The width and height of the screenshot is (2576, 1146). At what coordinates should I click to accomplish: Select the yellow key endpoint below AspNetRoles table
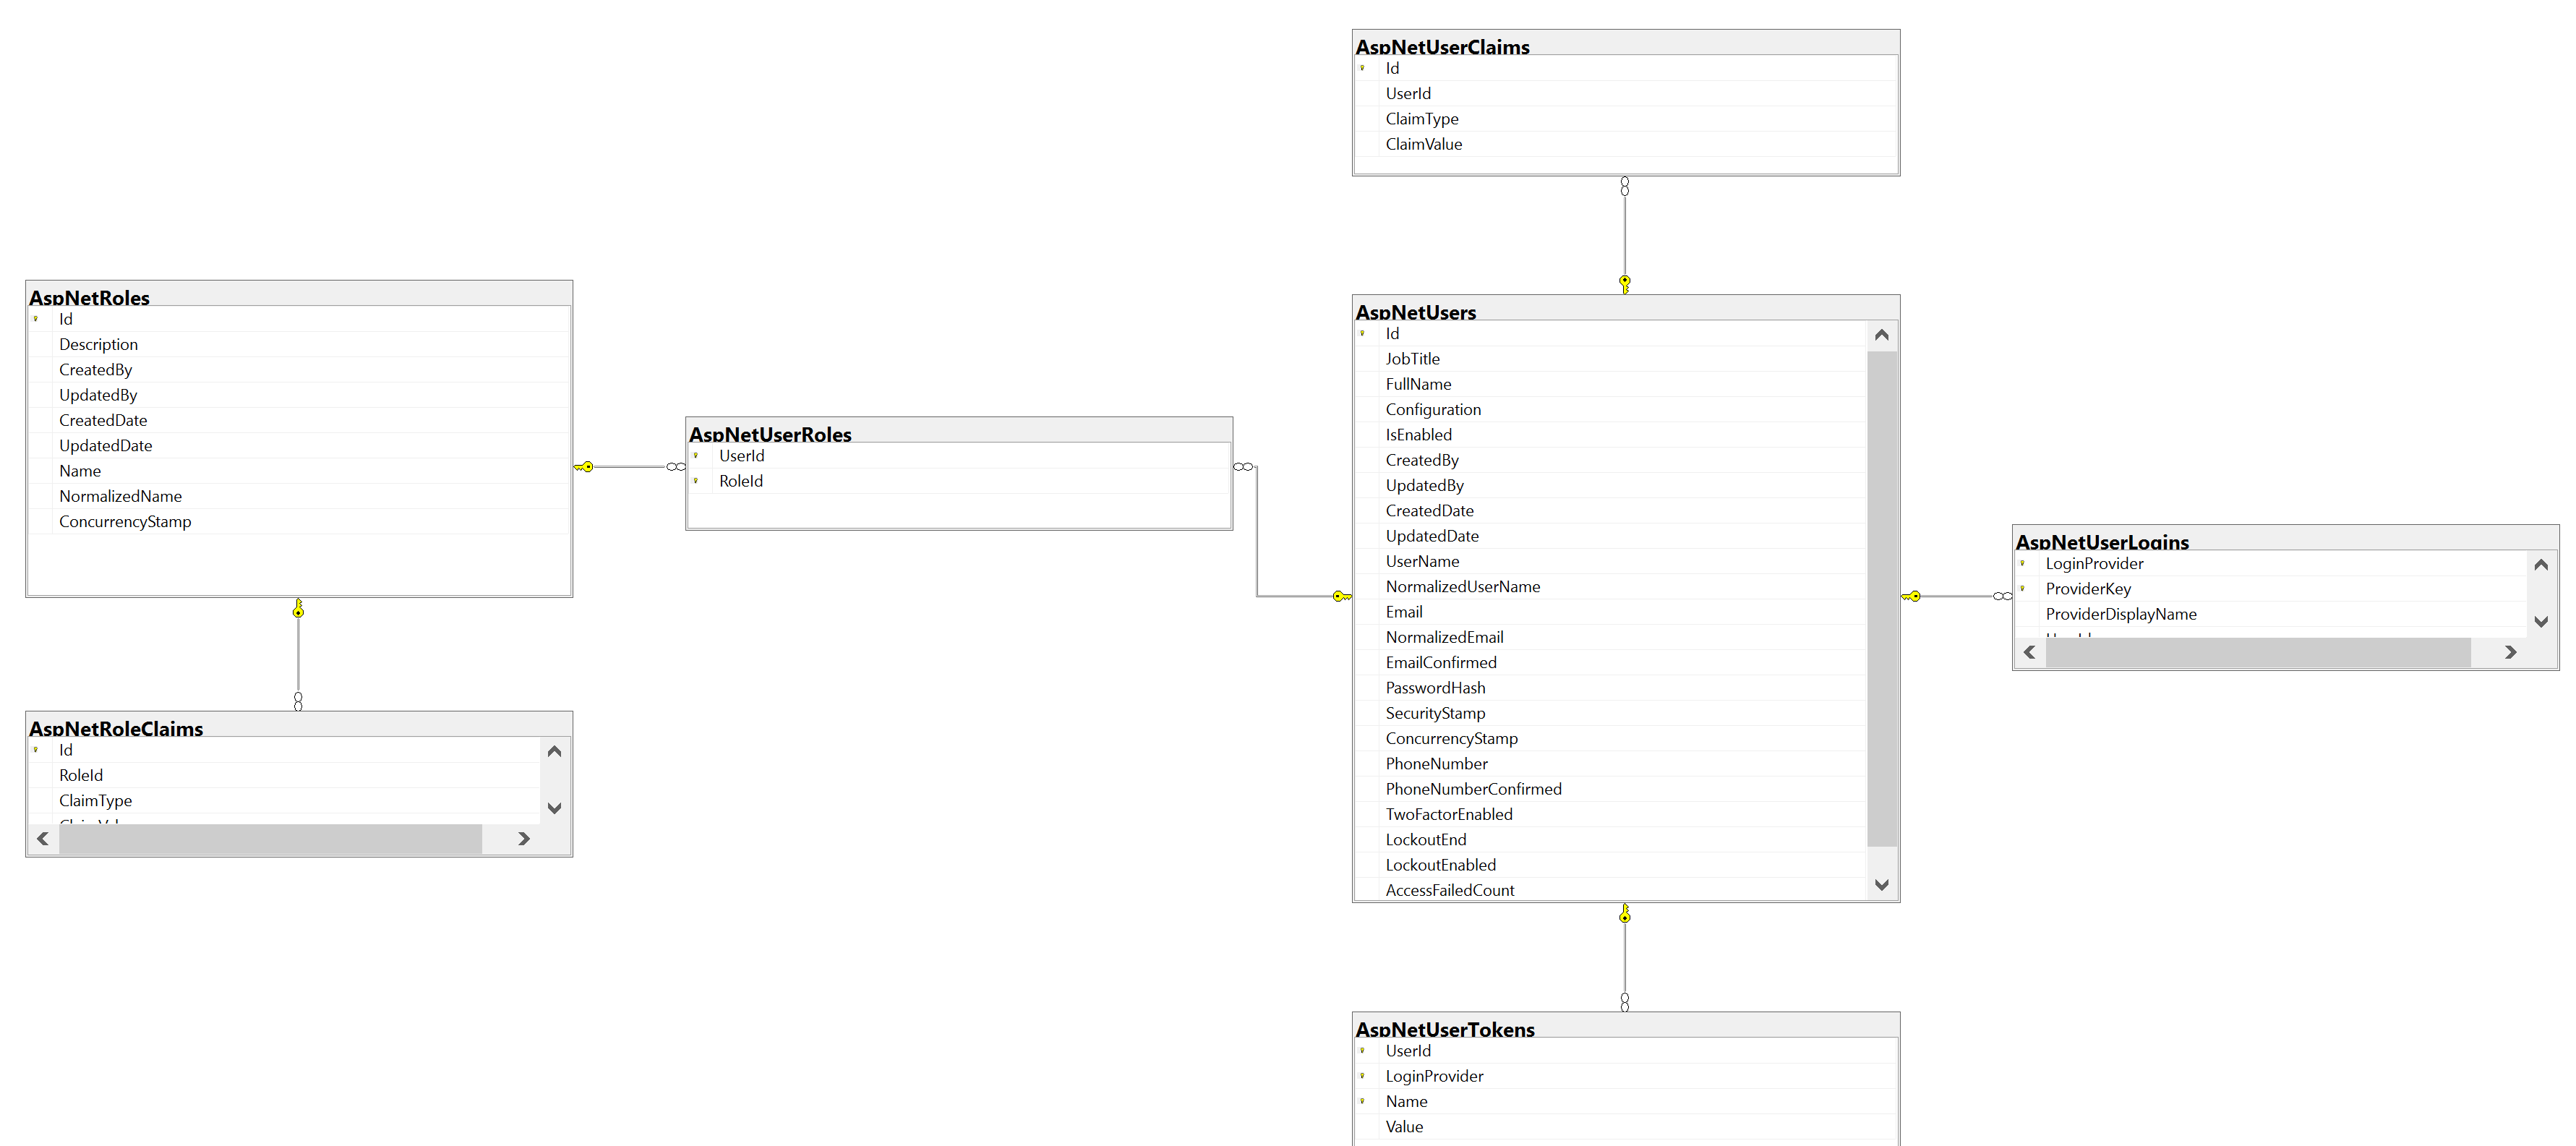[x=298, y=608]
